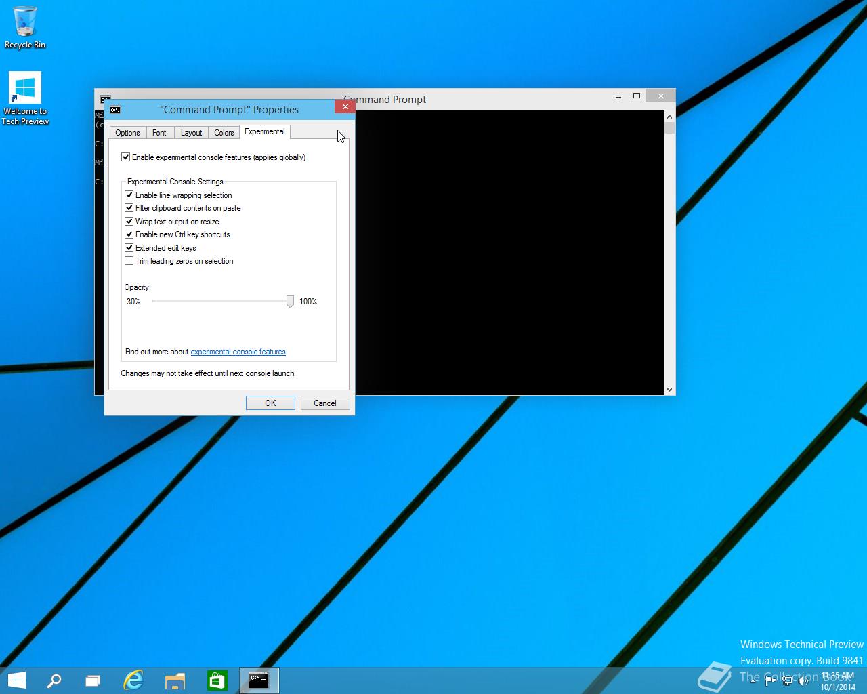Launch Internet Explorer from taskbar
Screen dimensions: 867x694
tap(133, 680)
